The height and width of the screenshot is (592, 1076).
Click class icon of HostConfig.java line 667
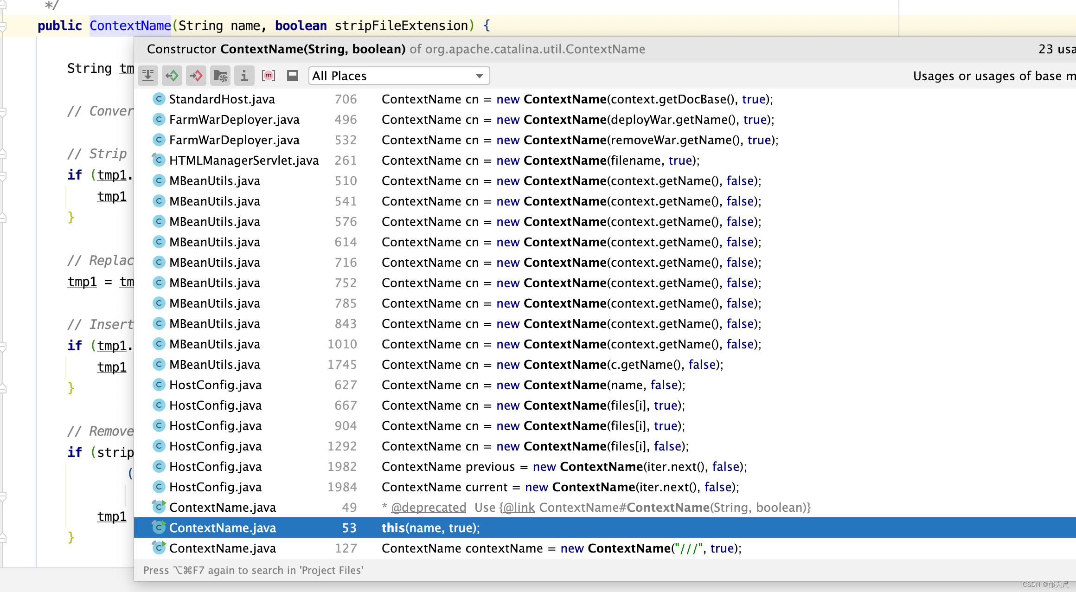click(159, 405)
